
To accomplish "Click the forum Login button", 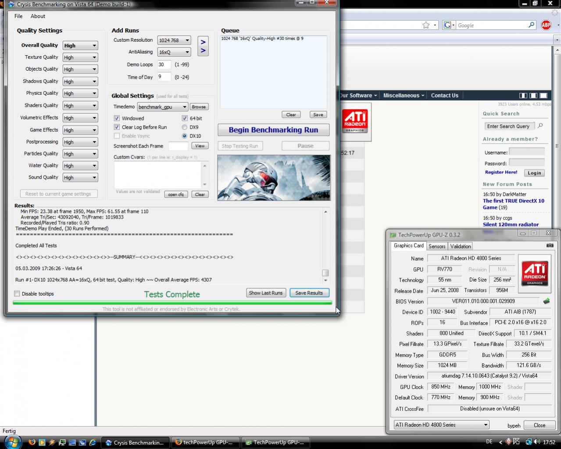I will pos(534,173).
